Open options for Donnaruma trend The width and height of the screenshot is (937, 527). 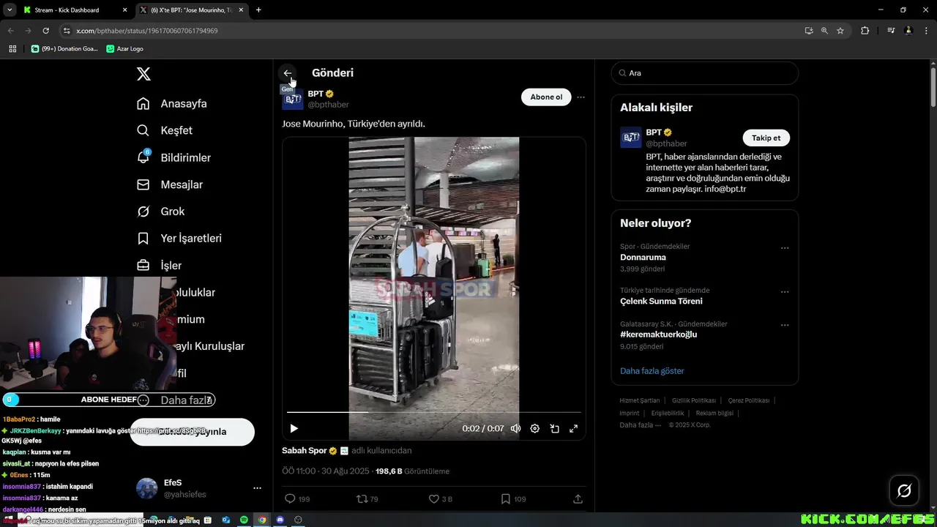point(785,248)
